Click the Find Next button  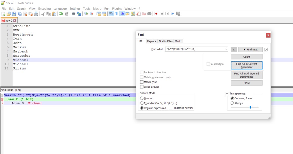pos(250,50)
